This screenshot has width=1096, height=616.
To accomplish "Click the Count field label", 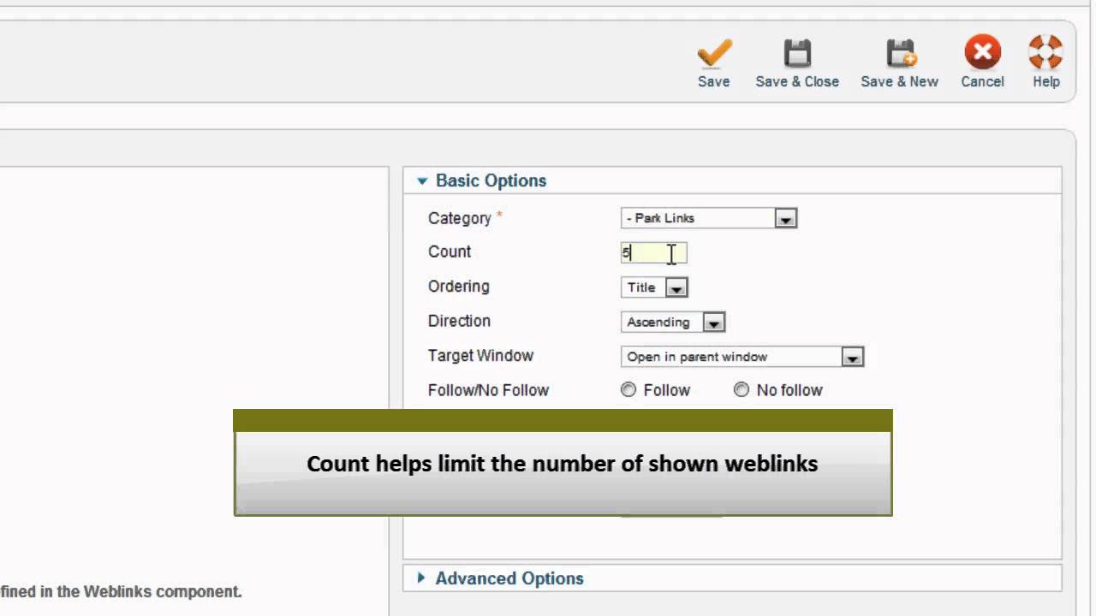I will click(x=450, y=252).
